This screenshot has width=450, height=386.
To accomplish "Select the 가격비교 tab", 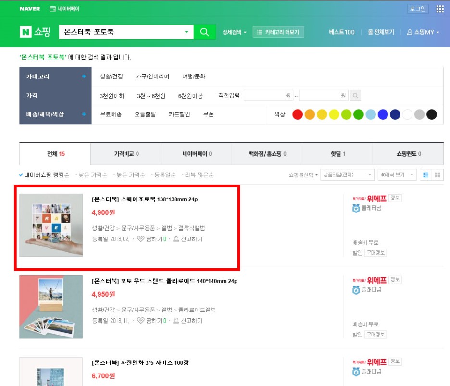I will pyautogui.click(x=125, y=154).
